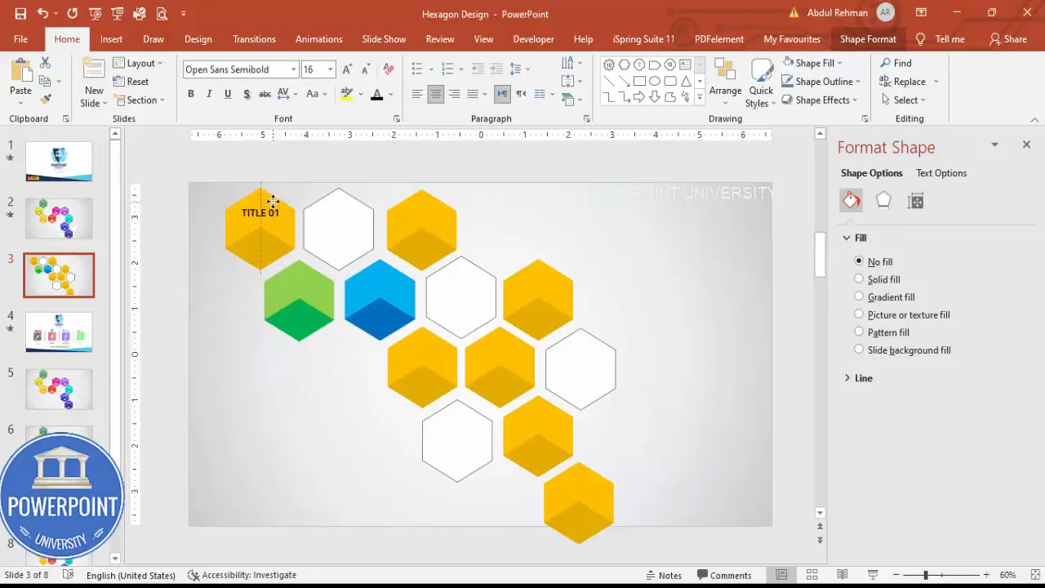The width and height of the screenshot is (1045, 588).
Task: Increase the font size
Action: click(x=347, y=69)
